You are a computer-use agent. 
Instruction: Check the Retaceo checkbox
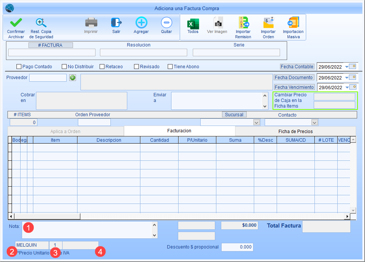pyautogui.click(x=102, y=67)
